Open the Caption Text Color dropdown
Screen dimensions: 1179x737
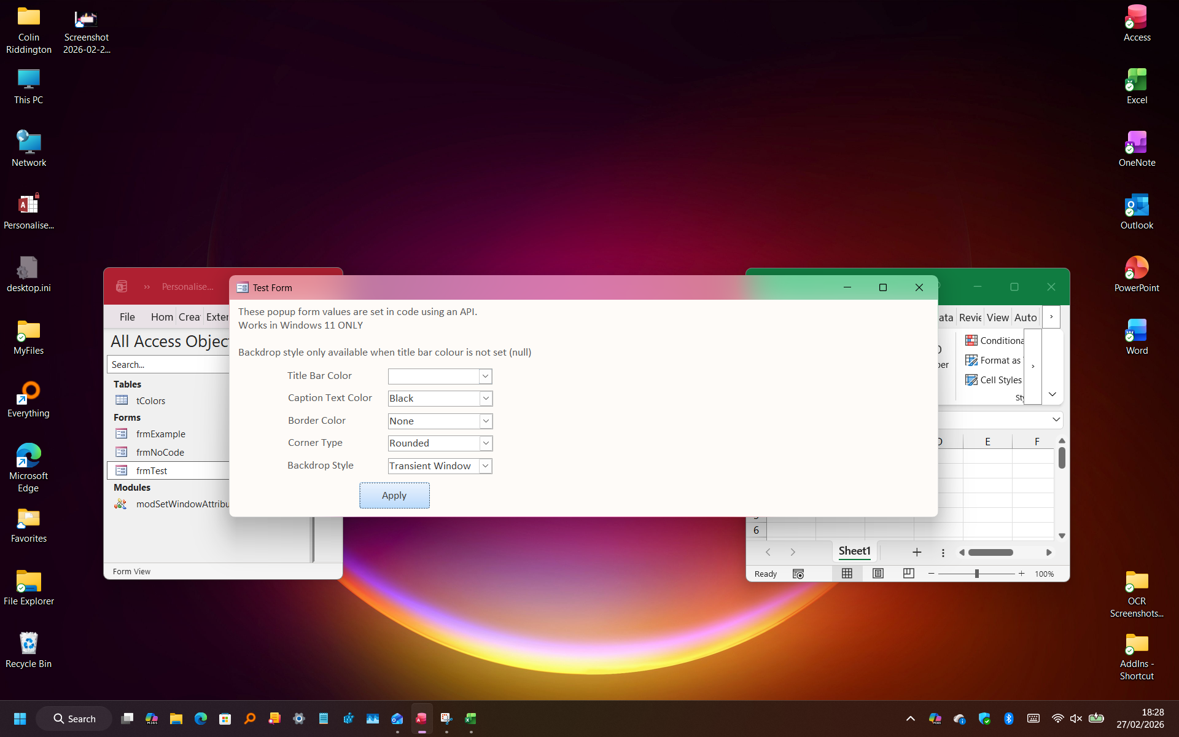pyautogui.click(x=485, y=398)
